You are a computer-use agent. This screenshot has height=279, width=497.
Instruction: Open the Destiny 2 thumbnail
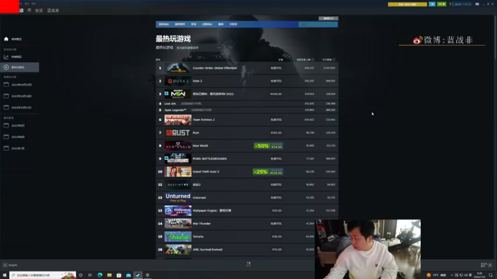(178, 185)
